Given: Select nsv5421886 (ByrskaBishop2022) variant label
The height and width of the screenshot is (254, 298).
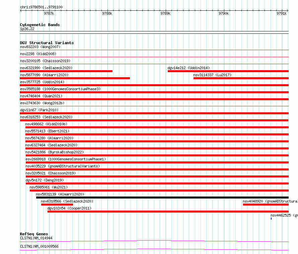Looking at the screenshot, I should [x=55, y=152].
